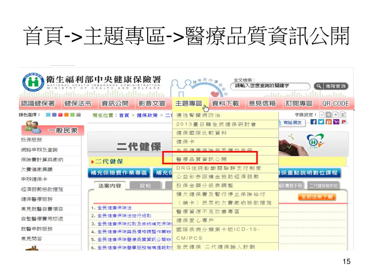Image resolution: width=373 pixels, height=280 pixels.
Task: Open sidebar link 健保醫療服務
Action: [x=37, y=199]
